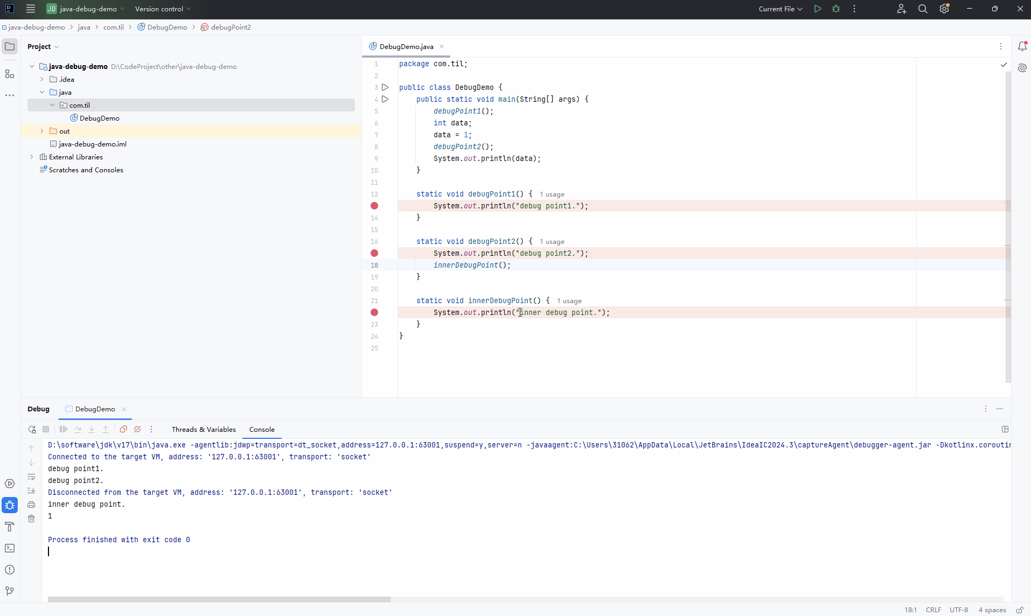Click debugPoint2 in the breadcrumb
The width and height of the screenshot is (1031, 616).
231,27
